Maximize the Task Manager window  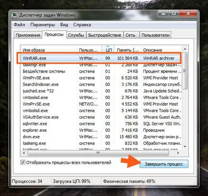[174, 13]
